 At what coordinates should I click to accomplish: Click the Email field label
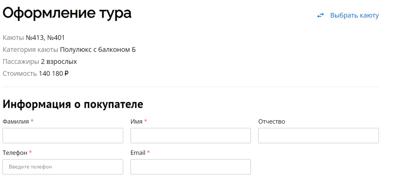pos(138,153)
